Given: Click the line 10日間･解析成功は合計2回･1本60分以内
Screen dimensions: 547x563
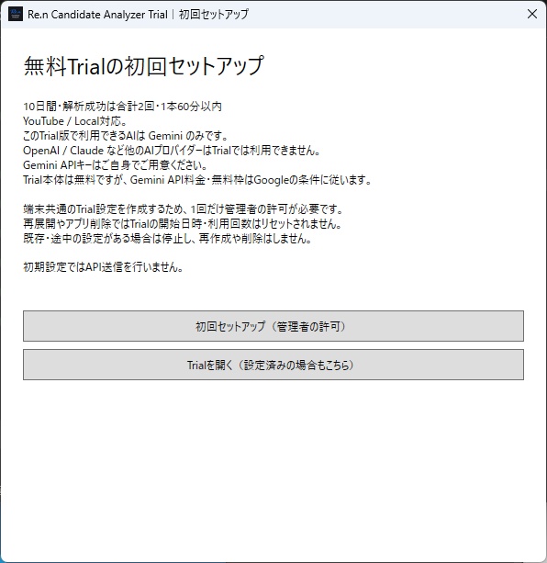Looking at the screenshot, I should (x=122, y=107).
